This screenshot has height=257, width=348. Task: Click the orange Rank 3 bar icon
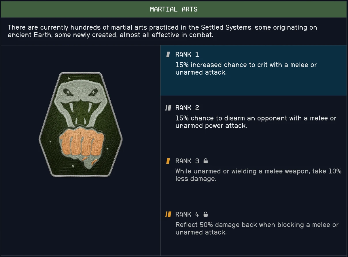[x=168, y=161]
